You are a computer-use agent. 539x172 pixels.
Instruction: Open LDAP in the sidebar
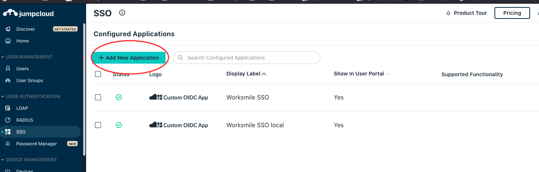[22, 108]
